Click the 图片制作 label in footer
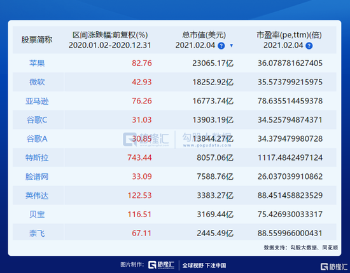Screen dimensions: 350x273 (132, 265)
